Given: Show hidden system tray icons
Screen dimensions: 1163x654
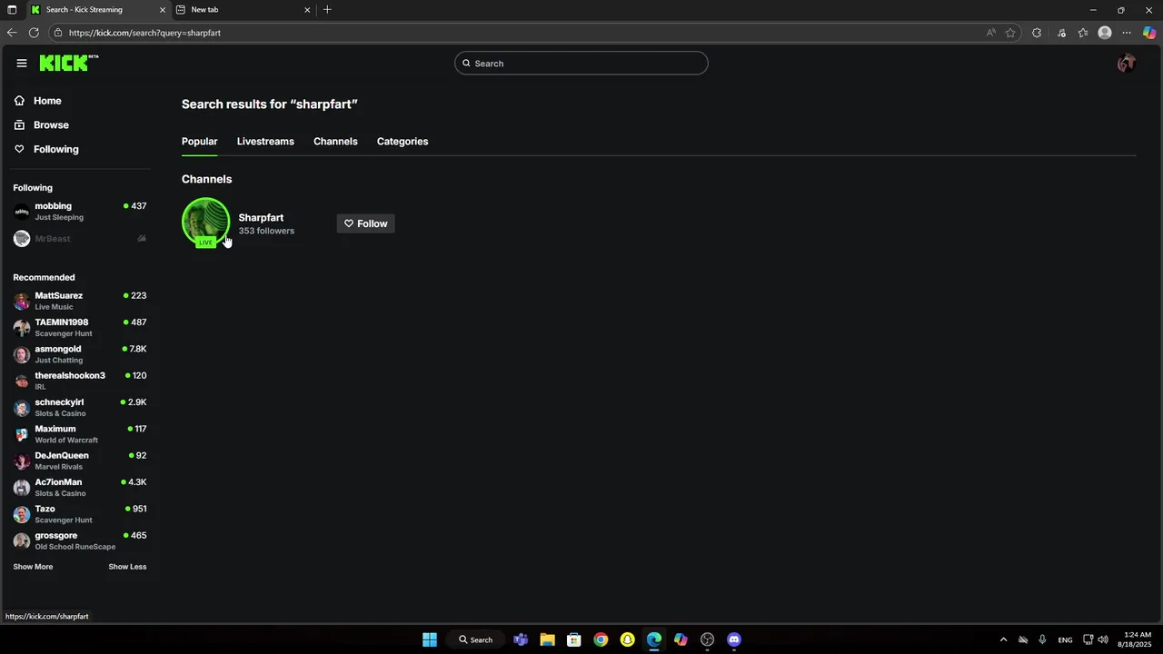Looking at the screenshot, I should tap(1003, 639).
